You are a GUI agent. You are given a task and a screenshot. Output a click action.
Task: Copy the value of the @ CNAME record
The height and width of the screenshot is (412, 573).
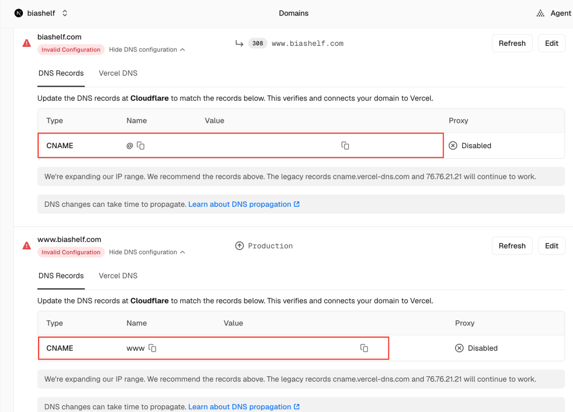click(x=345, y=145)
